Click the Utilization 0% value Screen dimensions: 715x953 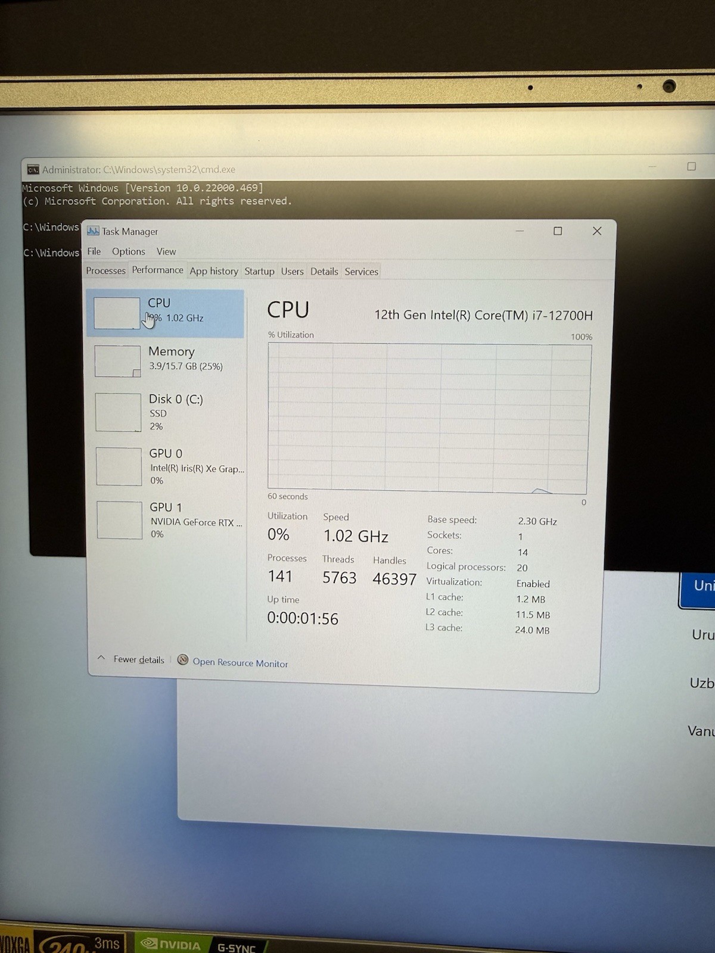278,534
